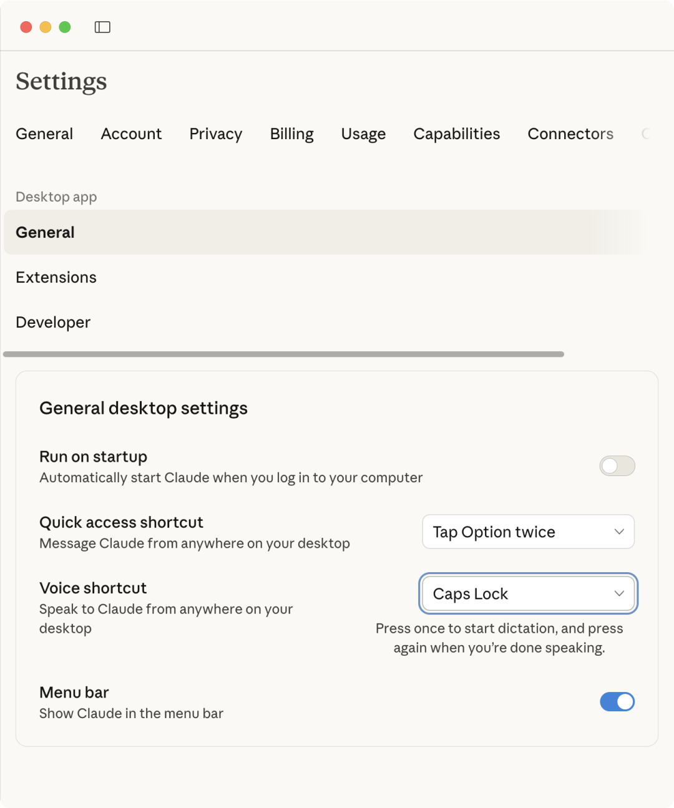Select the Capabilities tab
This screenshot has height=808, width=674.
point(456,134)
